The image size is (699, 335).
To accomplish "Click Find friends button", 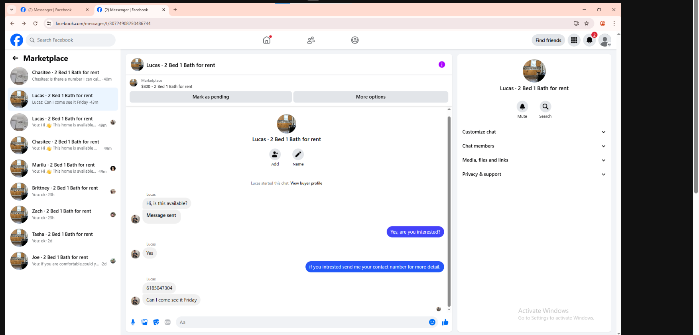I will [x=548, y=40].
